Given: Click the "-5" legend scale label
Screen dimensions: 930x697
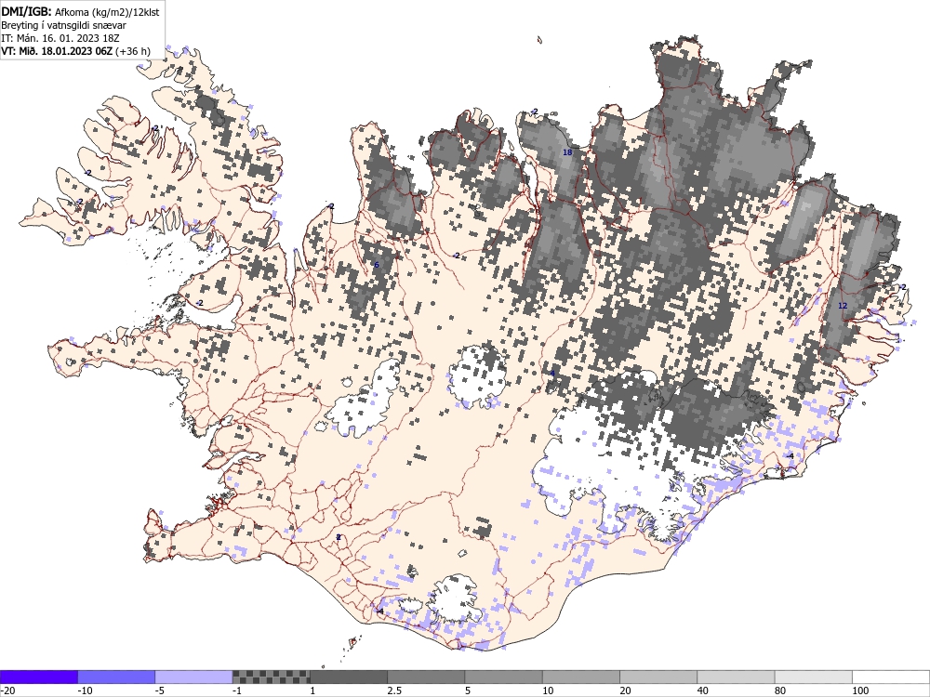Looking at the screenshot, I should tap(161, 690).
